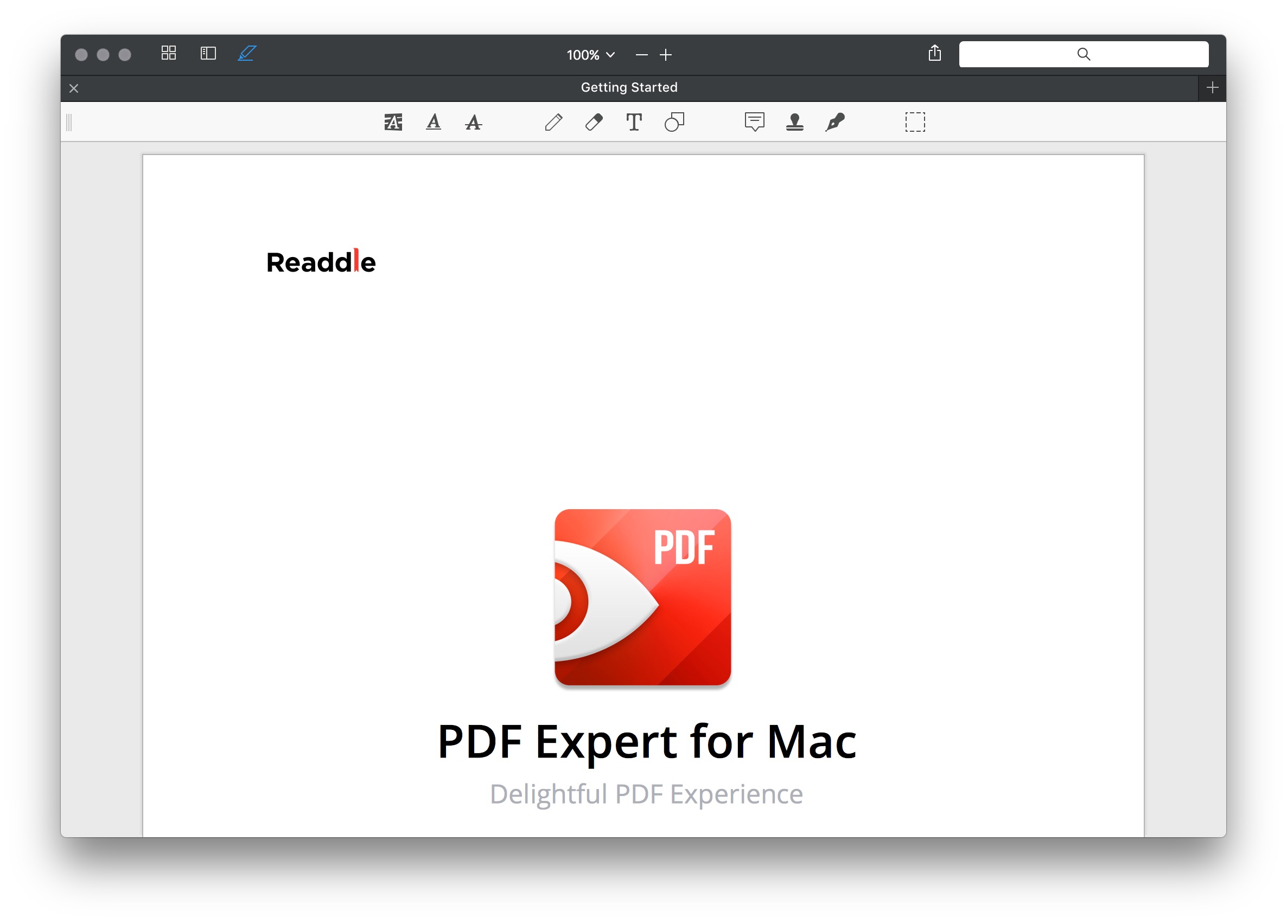Toggle the sidebar panel
1287x924 pixels.
pos(208,53)
